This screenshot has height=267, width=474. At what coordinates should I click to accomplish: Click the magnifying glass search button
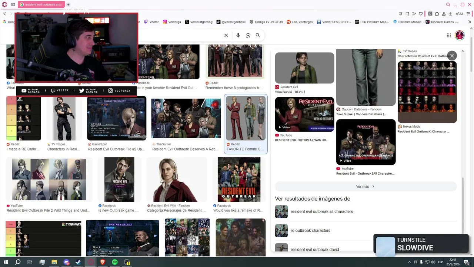(x=258, y=35)
